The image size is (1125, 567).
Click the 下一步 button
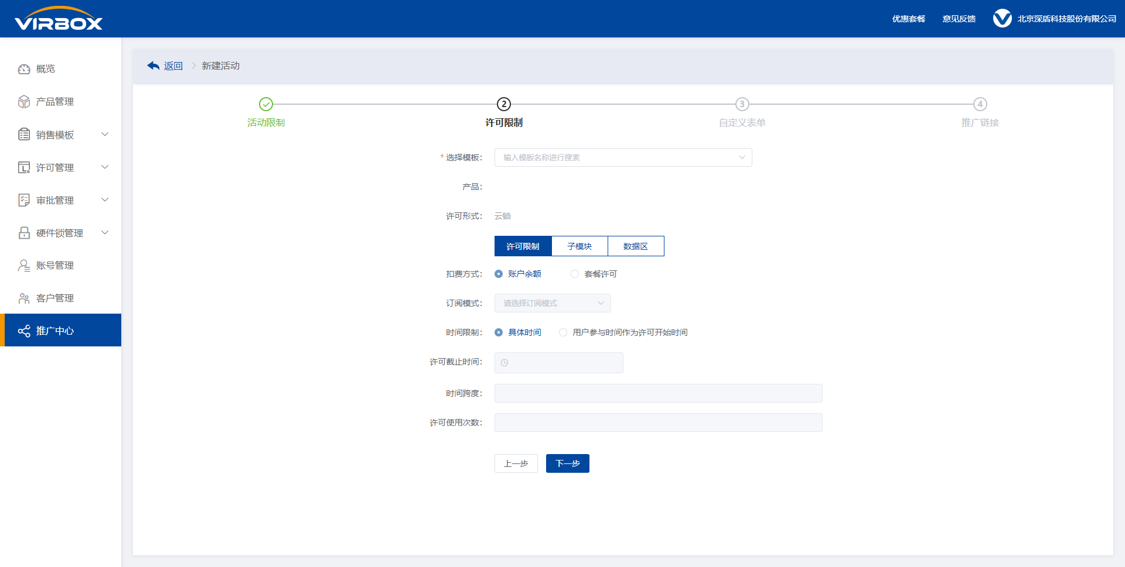pyautogui.click(x=568, y=463)
